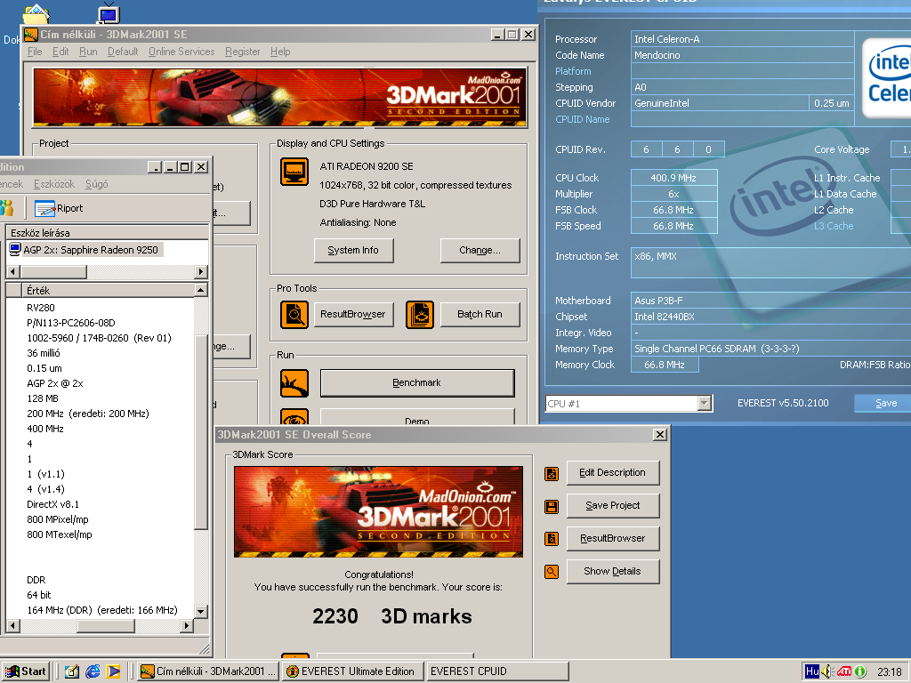The image size is (911, 683).
Task: Click the EVEREST Ultimate Edition taskbar button
Action: pyautogui.click(x=352, y=671)
